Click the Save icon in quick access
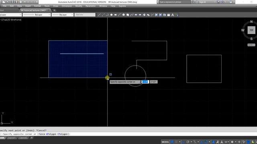 coord(12,2)
